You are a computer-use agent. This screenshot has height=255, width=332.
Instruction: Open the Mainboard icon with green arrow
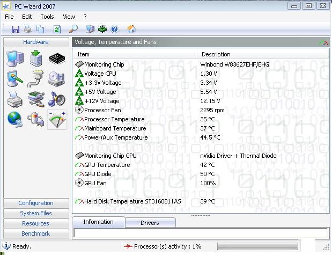36,59
